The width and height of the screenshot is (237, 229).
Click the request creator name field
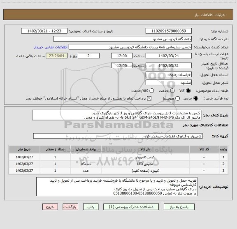pyautogui.click(x=130, y=47)
